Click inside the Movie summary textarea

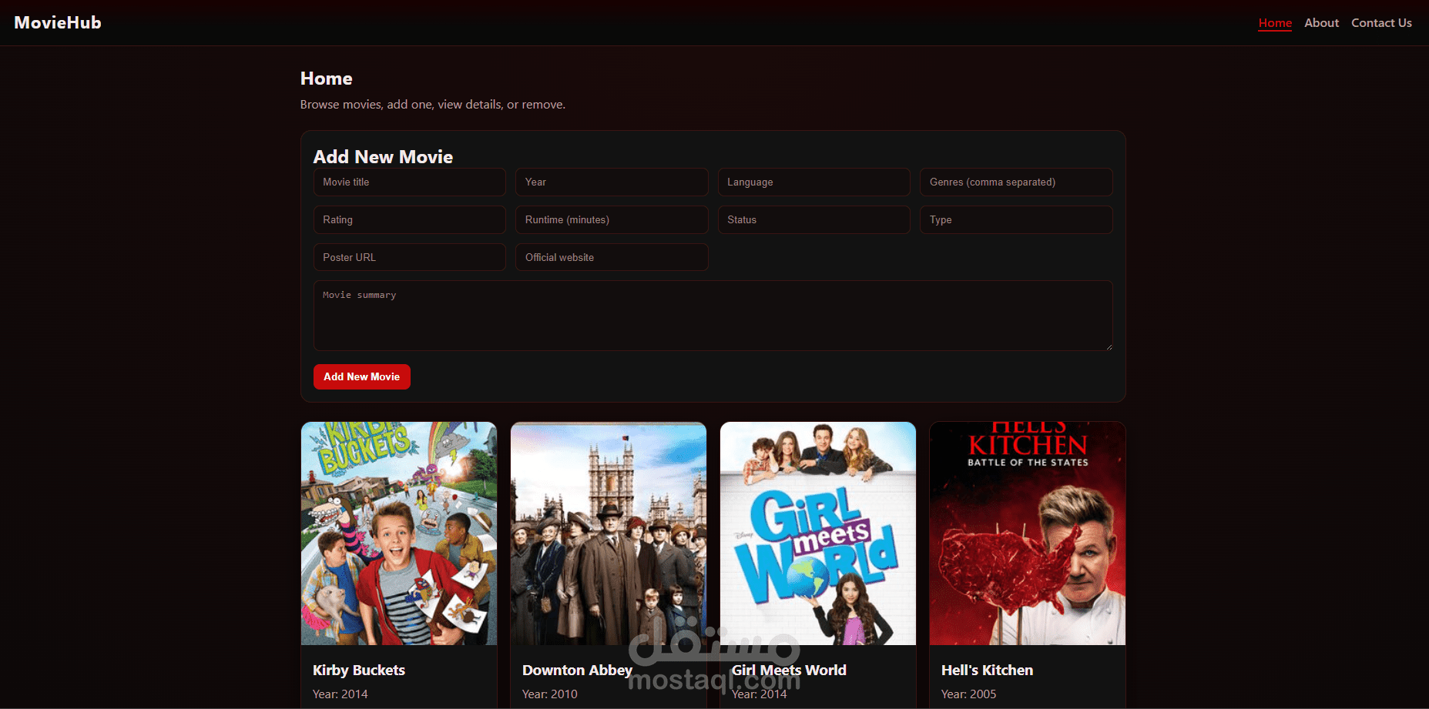coord(713,316)
